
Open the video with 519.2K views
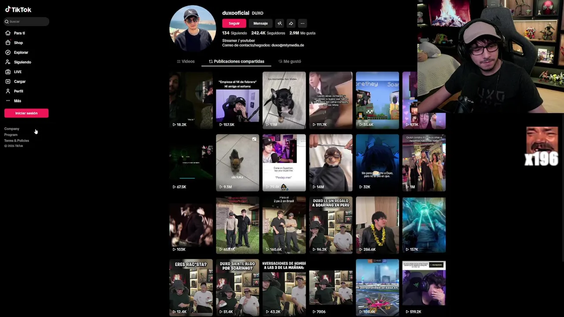[424, 288]
